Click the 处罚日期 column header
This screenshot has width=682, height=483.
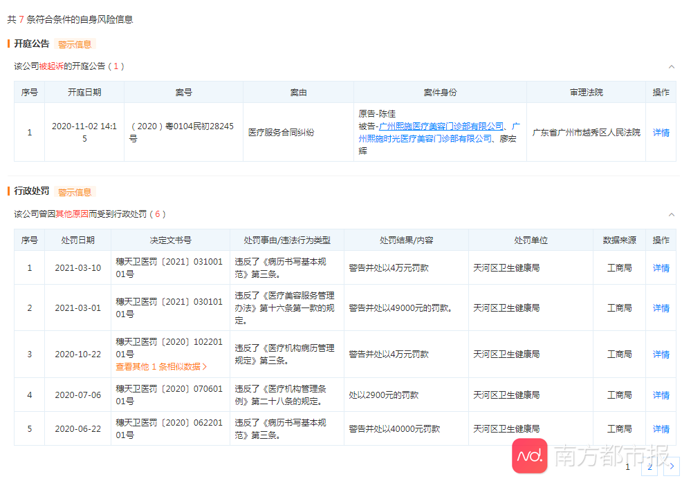[77, 240]
